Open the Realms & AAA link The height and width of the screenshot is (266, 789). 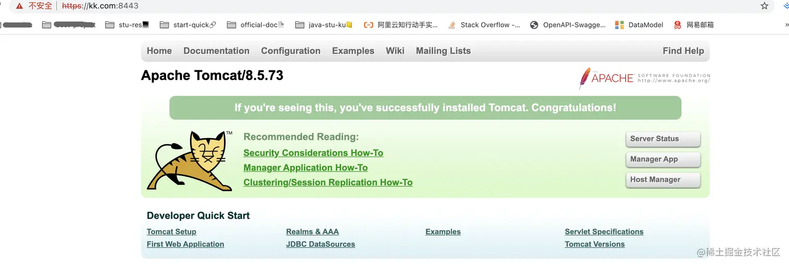pos(312,232)
